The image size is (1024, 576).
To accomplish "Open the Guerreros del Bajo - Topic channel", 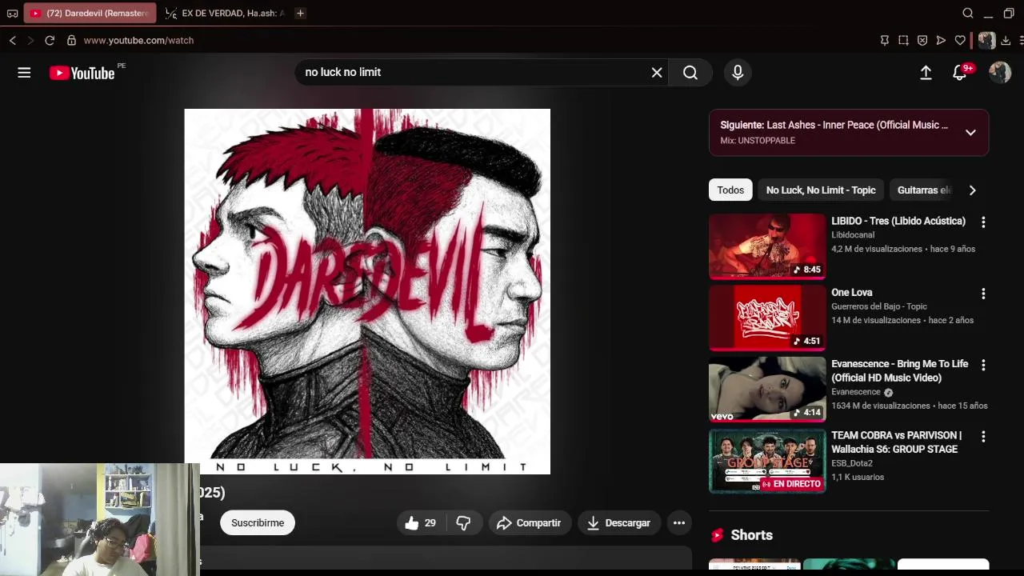I will (x=879, y=306).
